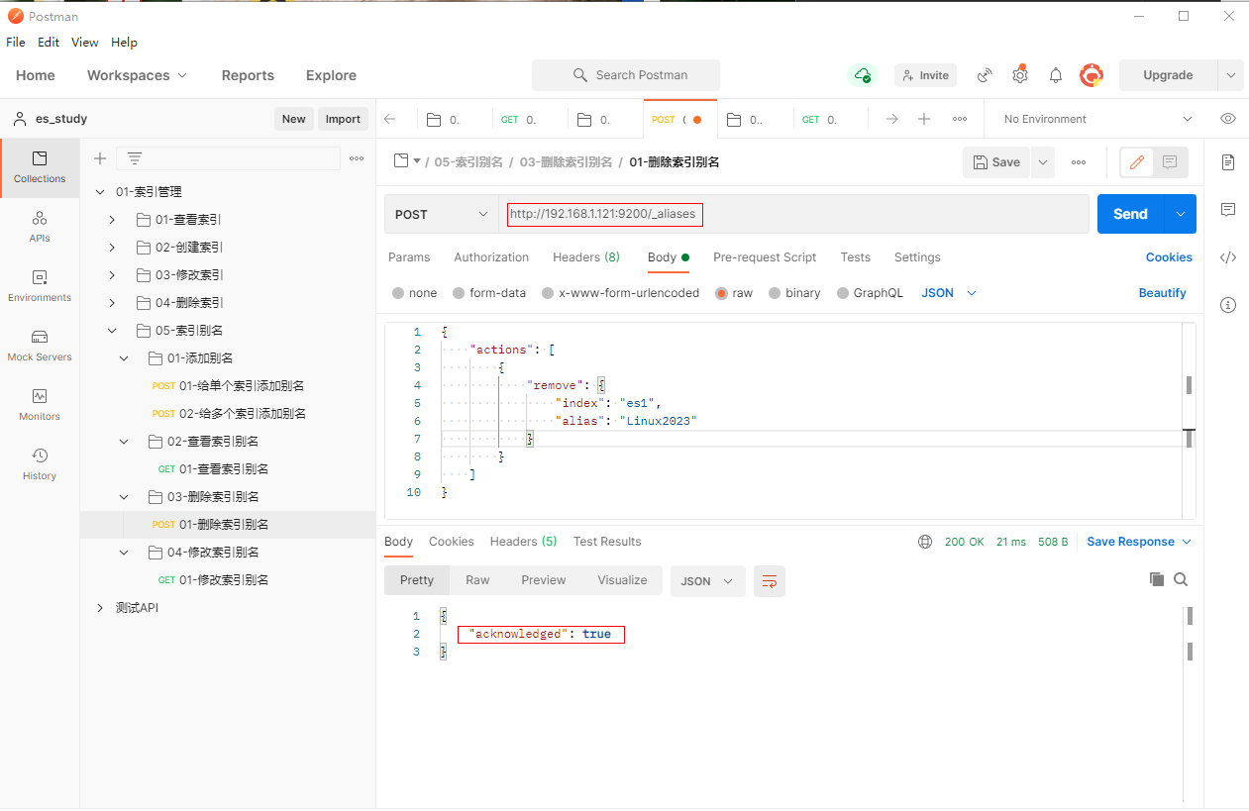Click the blue Send button

[1130, 214]
